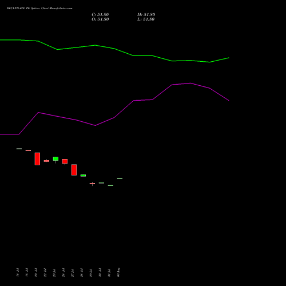Image resolution: width=286 pixels, height=286 pixels.
Task: Click the '23 Jul' date axis label
Action: coord(54,272)
